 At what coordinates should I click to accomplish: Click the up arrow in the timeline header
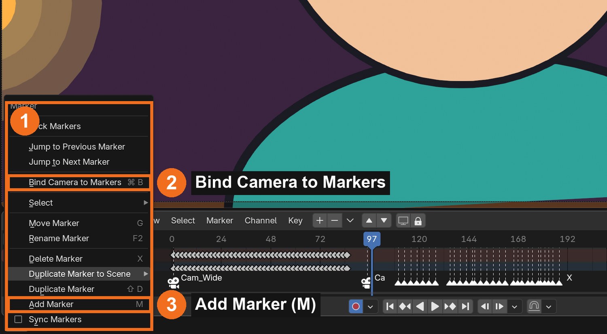[369, 221]
